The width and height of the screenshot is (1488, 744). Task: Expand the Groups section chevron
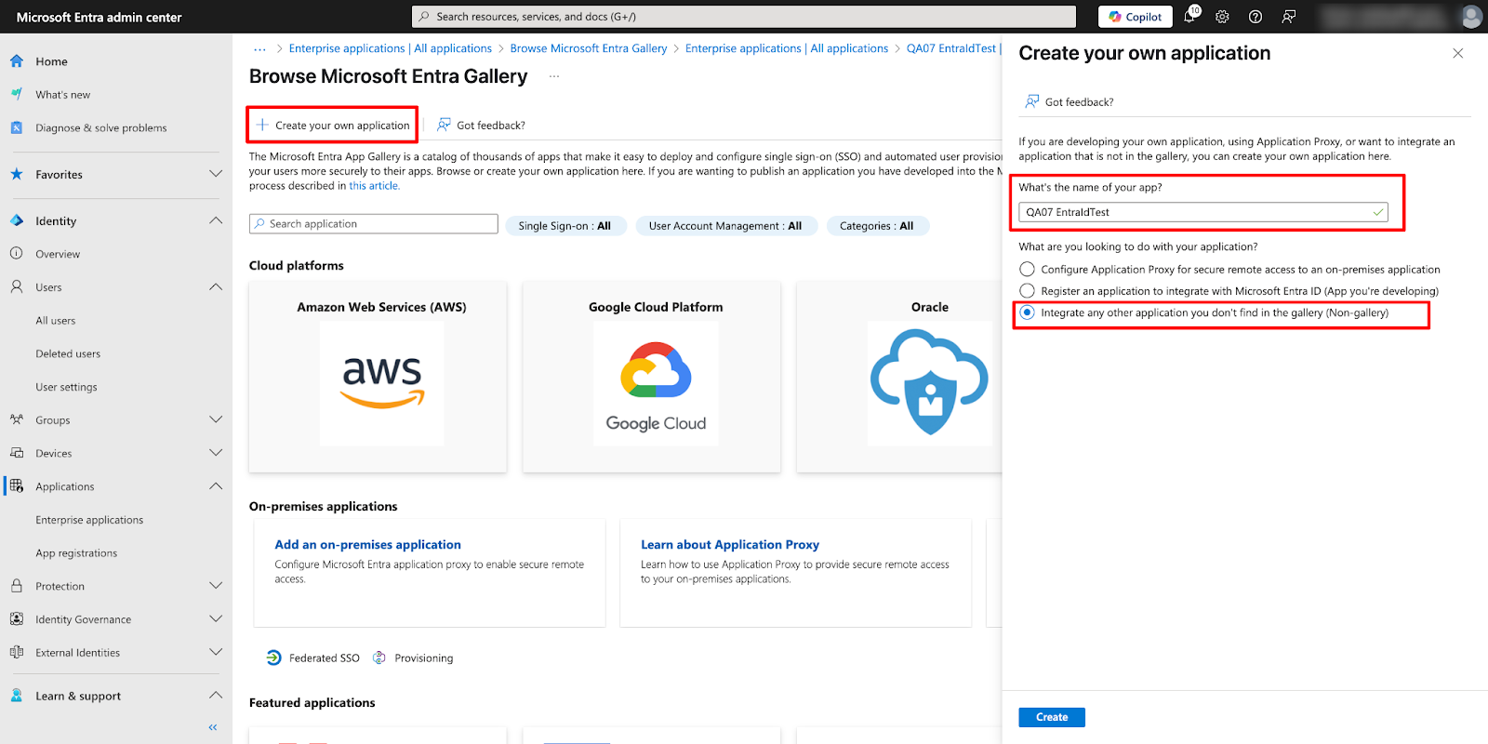tap(216, 419)
